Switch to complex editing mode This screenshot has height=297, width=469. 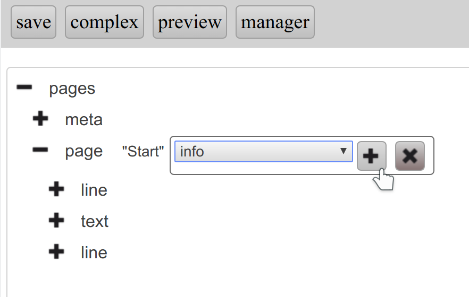coord(104,22)
